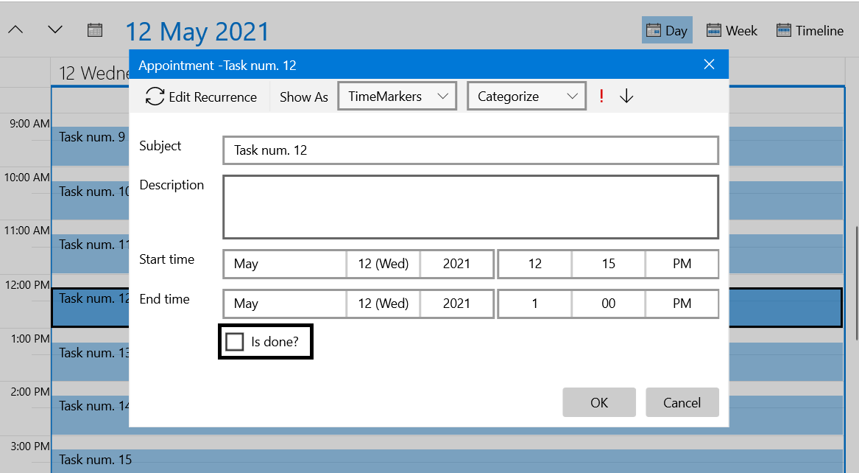
Task: Confirm the appointment with OK
Action: 599,402
